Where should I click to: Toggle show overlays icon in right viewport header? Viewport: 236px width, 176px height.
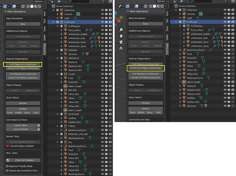click(x=137, y=6)
